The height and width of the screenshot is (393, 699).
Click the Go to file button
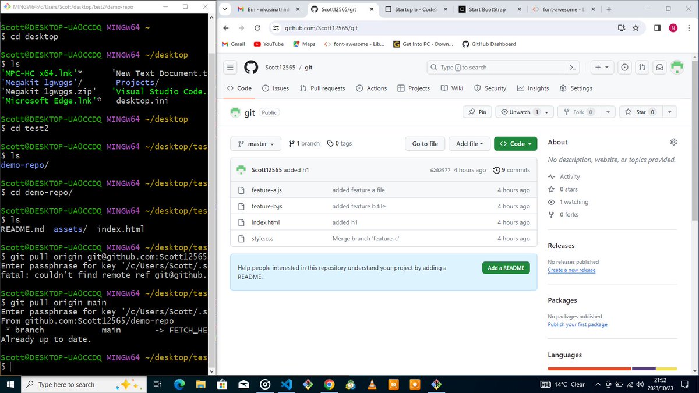click(425, 144)
